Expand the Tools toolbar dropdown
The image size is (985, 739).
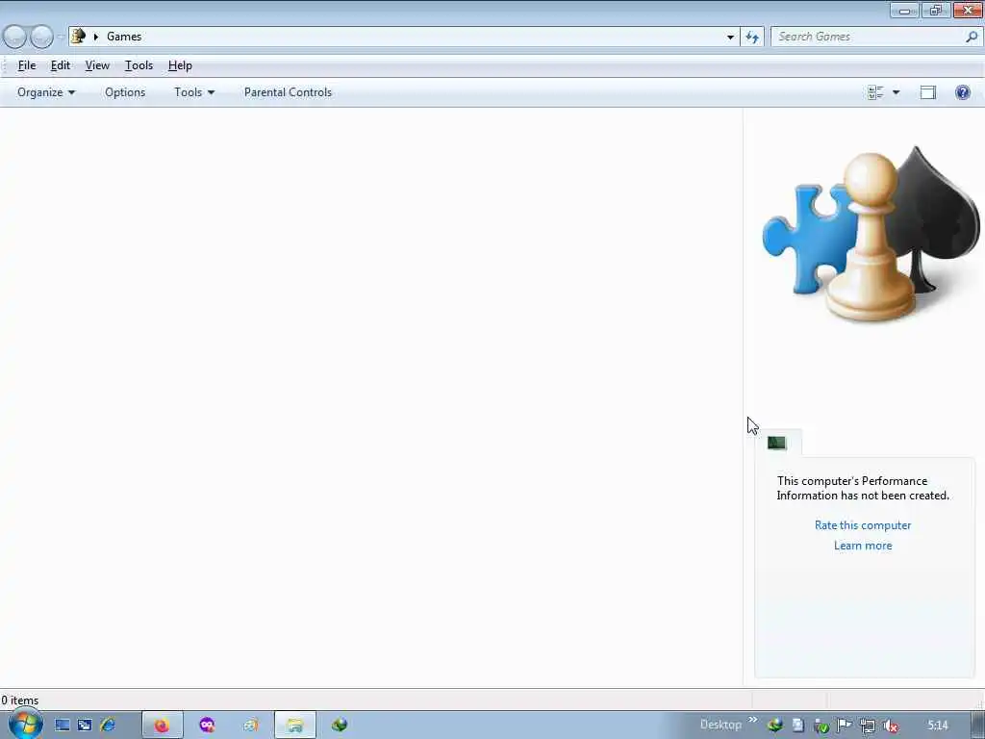point(194,92)
